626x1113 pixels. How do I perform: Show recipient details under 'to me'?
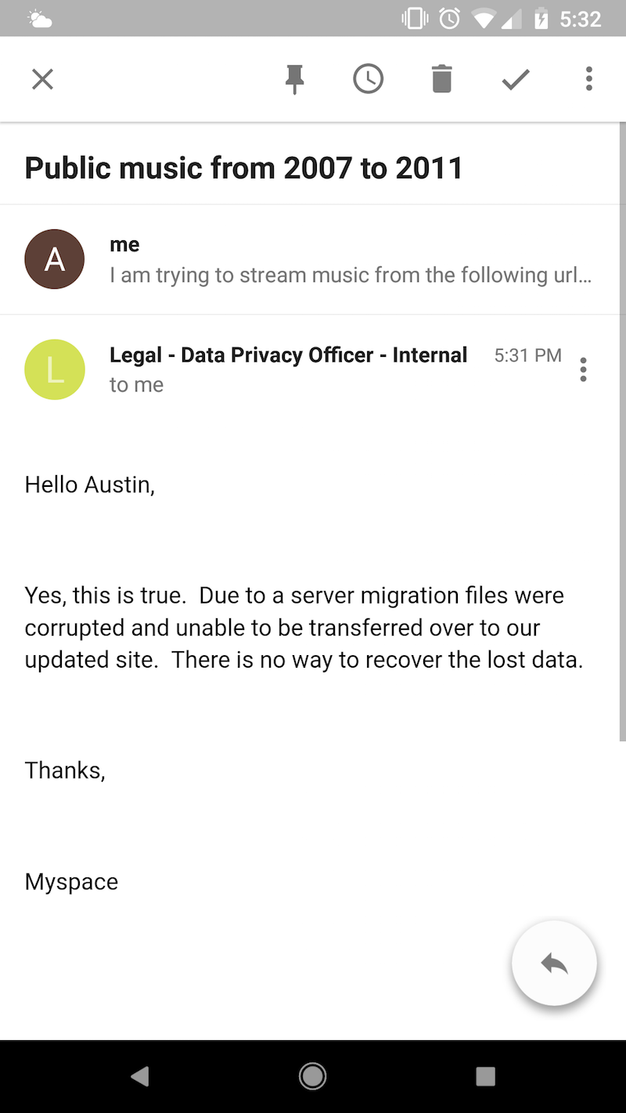(136, 385)
